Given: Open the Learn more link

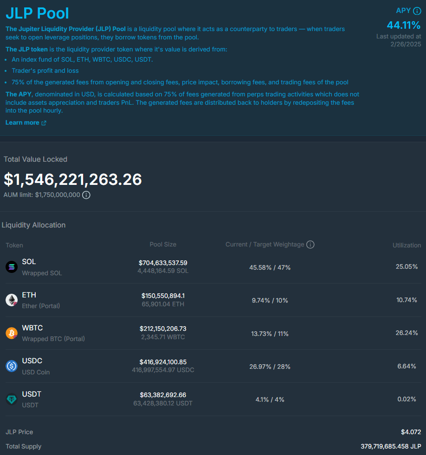Looking at the screenshot, I should [26, 123].
